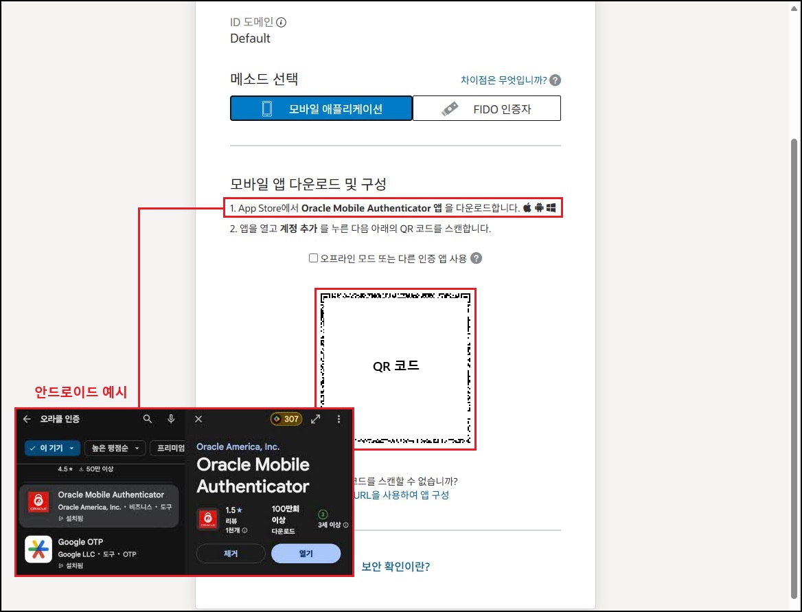Open the 이 기기 filter dropdown
This screenshot has height=612, width=802.
(52, 449)
